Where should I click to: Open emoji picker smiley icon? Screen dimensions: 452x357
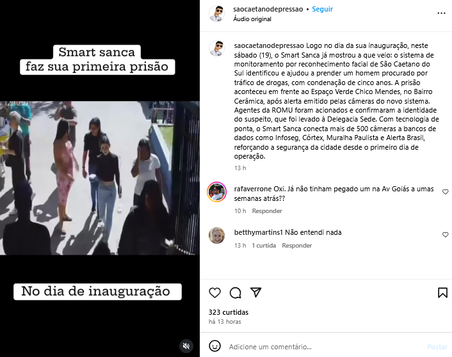[x=214, y=346]
